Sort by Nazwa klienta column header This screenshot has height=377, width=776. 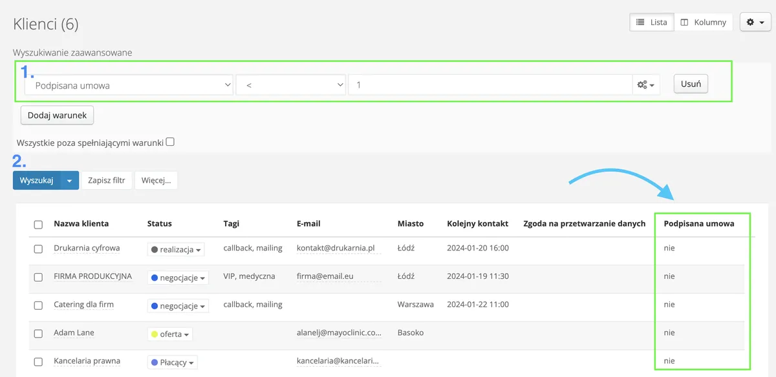(81, 223)
